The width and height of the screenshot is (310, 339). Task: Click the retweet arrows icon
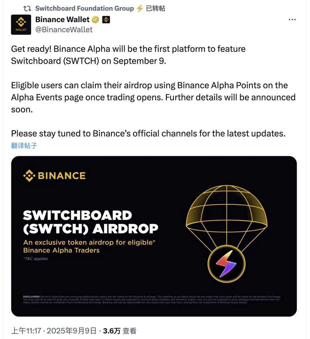click(x=27, y=8)
